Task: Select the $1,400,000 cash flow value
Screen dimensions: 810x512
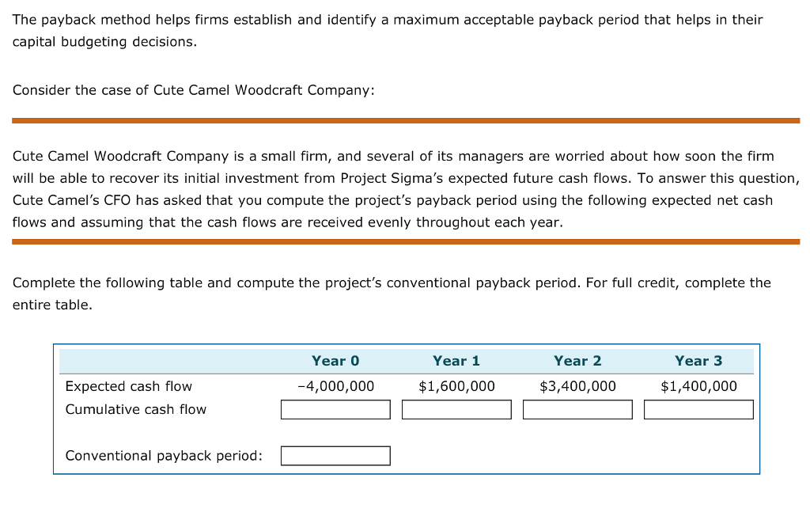Action: [698, 386]
